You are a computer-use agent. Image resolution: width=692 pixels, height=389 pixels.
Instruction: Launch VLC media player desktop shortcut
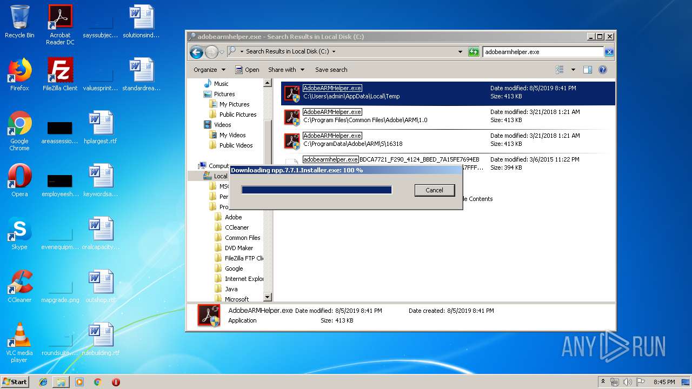[19, 343]
